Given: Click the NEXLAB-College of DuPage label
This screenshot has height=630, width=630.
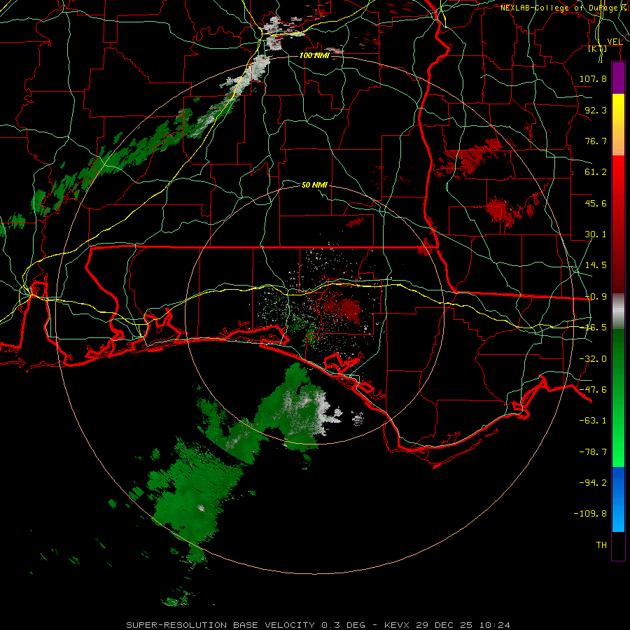Looking at the screenshot, I should click(564, 8).
